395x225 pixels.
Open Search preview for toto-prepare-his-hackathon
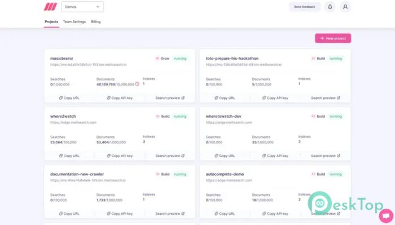(326, 98)
